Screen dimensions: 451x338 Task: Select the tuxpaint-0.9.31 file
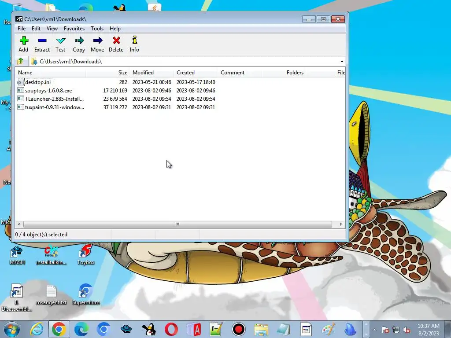point(55,107)
